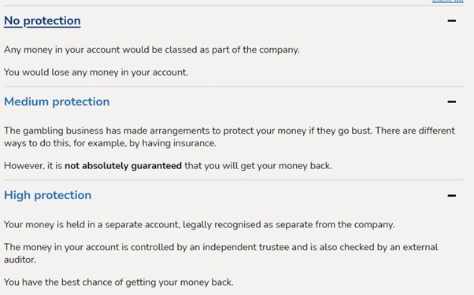This screenshot has height=295, width=474.
Task: Click the words 'legally recognised' in High protection
Action: click(228, 225)
